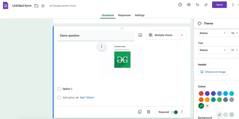Click the GeeksforGeeks logo image
Screen dimensions: 239x119
click(122, 60)
